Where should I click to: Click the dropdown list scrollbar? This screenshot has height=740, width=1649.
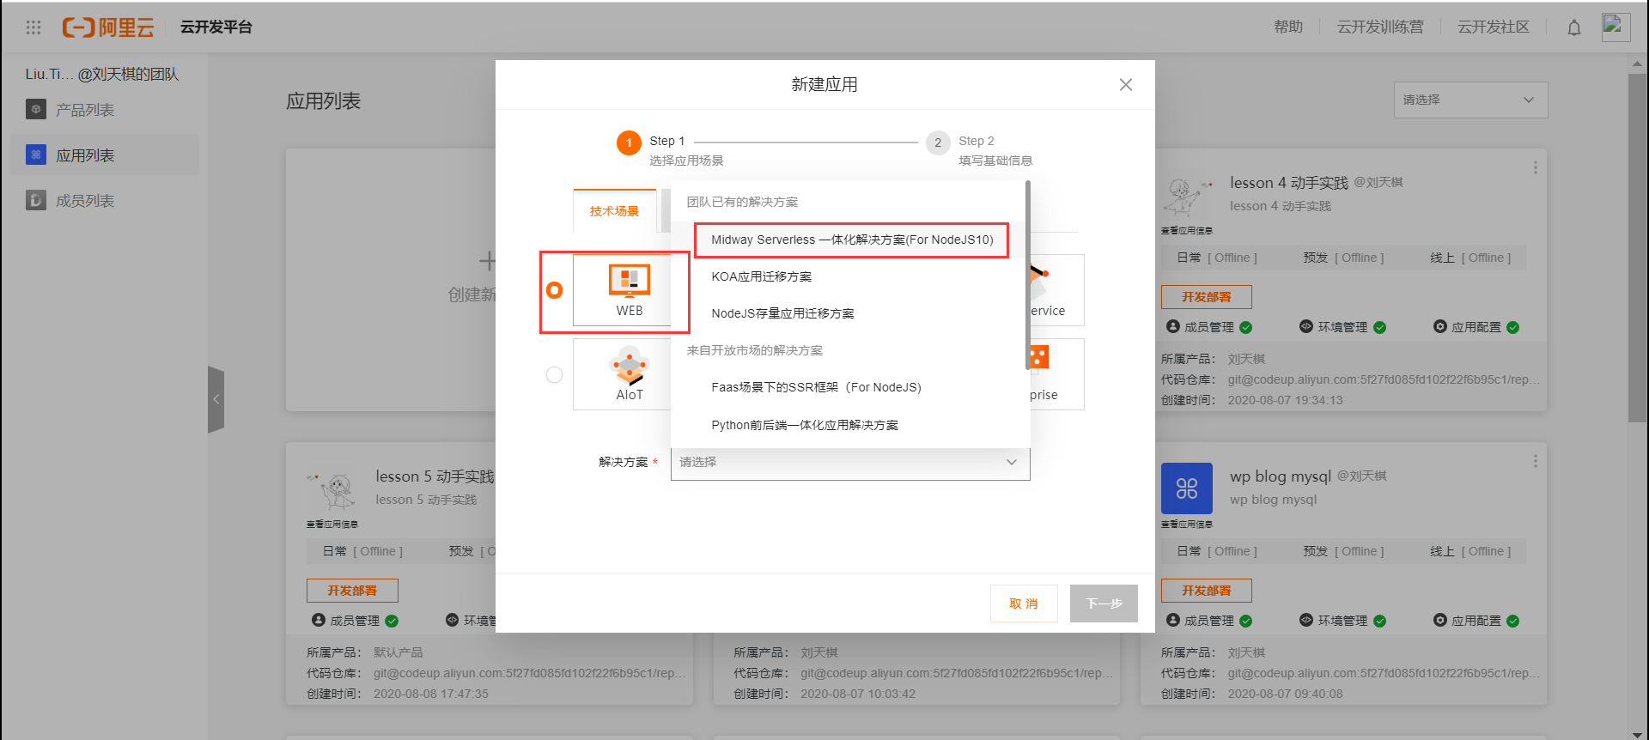point(1028,275)
